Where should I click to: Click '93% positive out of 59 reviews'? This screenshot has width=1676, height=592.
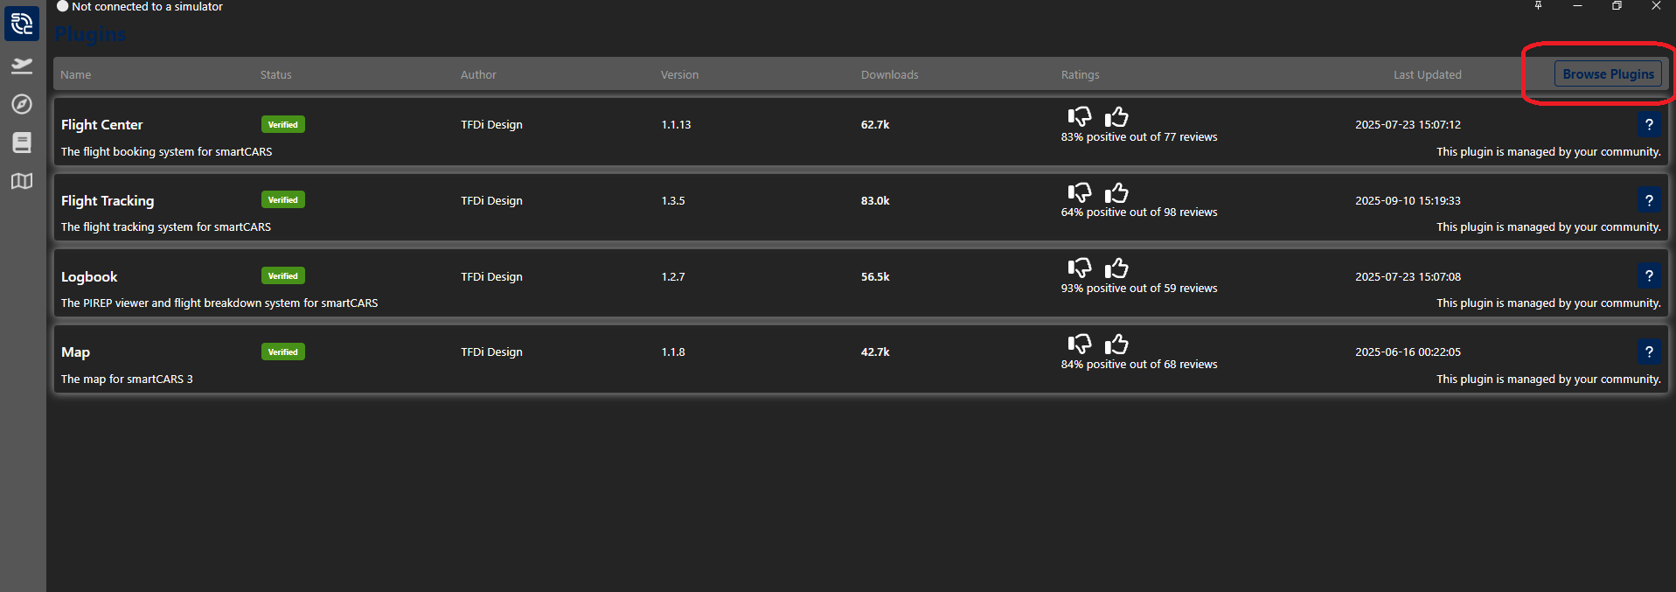coord(1139,289)
